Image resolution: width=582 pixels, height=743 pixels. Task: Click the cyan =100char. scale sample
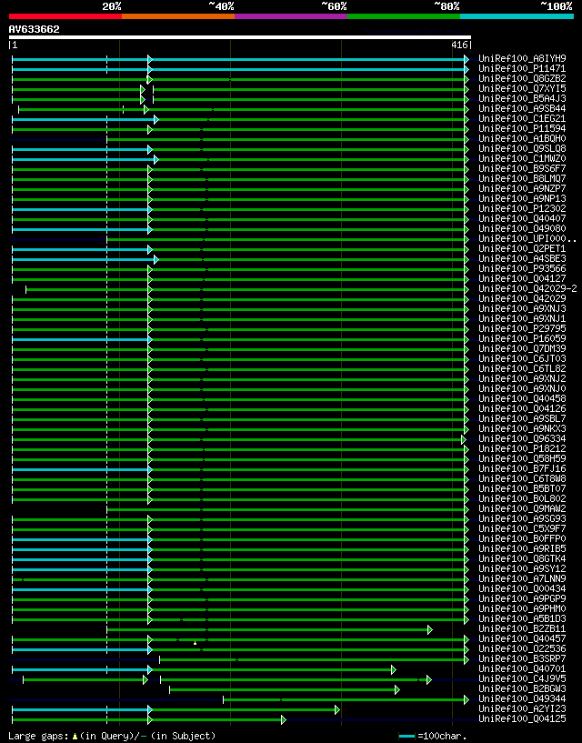pos(407,737)
